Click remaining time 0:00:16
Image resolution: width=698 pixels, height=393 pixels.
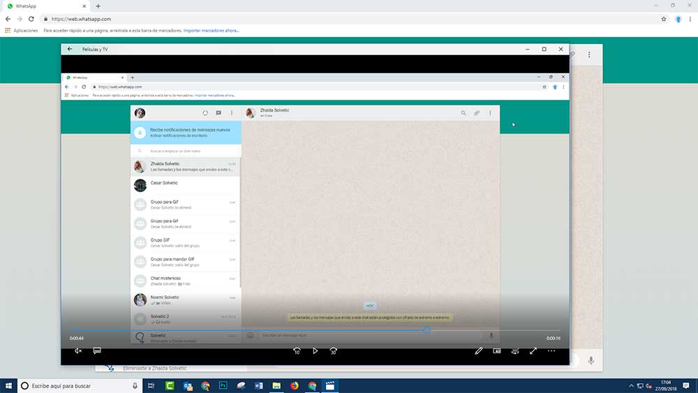pyautogui.click(x=554, y=339)
